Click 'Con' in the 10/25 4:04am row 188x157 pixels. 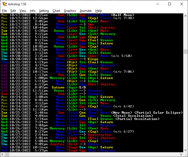point(82,116)
